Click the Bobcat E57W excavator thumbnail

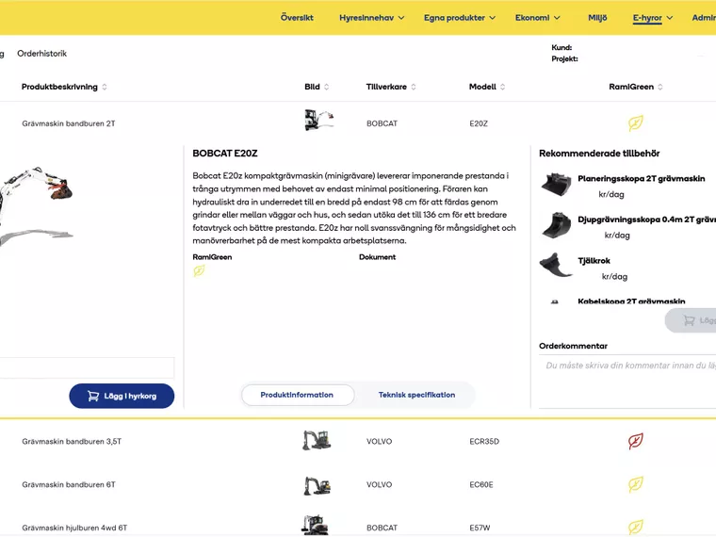(x=315, y=525)
